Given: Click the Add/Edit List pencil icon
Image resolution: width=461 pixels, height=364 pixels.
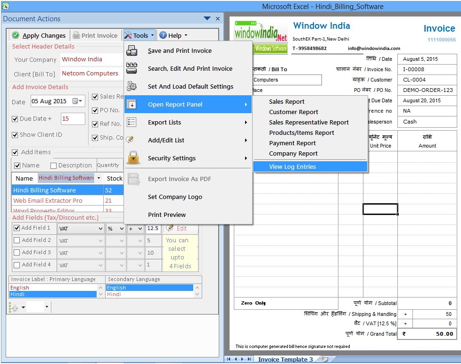Looking at the screenshot, I should (x=130, y=140).
